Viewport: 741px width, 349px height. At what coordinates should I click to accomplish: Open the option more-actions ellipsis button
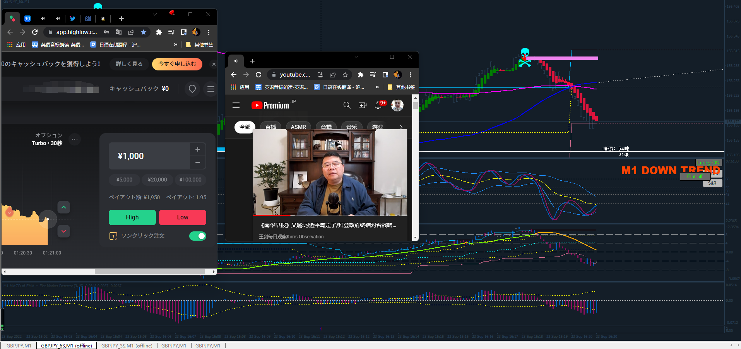pos(75,139)
